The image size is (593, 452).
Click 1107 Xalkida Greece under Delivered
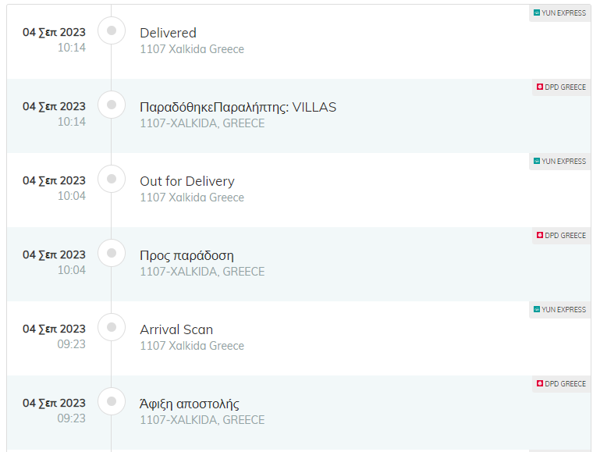coord(192,49)
